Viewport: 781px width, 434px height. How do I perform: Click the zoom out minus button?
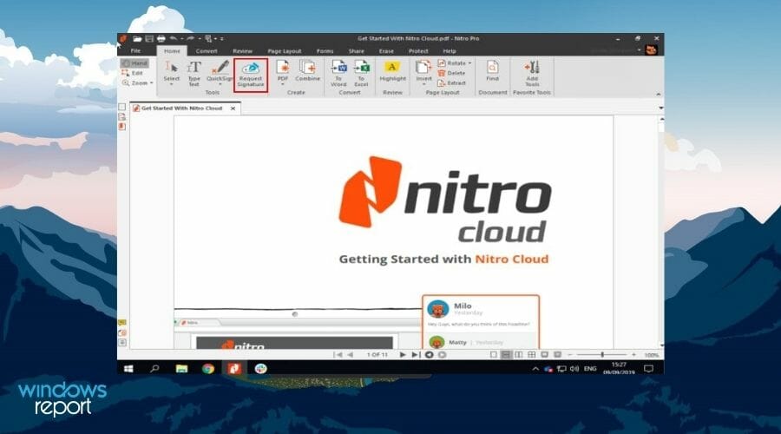pyautogui.click(x=570, y=355)
